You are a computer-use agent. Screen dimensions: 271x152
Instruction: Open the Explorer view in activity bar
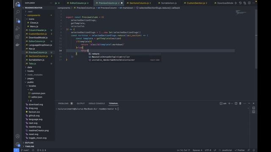(x=18, y=4)
